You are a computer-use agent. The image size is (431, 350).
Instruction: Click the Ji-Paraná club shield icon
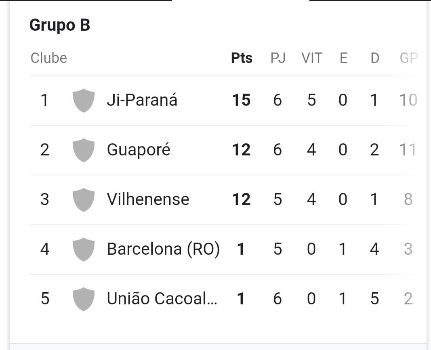pos(84,100)
